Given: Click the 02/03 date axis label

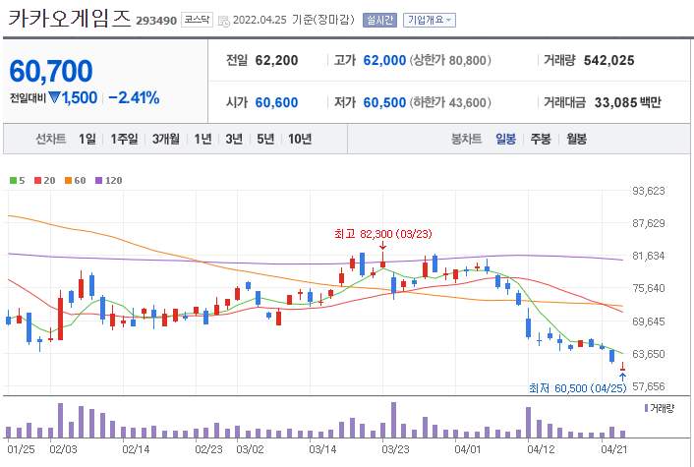Looking at the screenshot, I should pos(63,449).
